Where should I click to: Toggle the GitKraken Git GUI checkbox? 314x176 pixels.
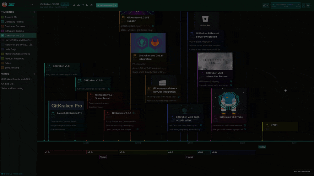click(3, 36)
